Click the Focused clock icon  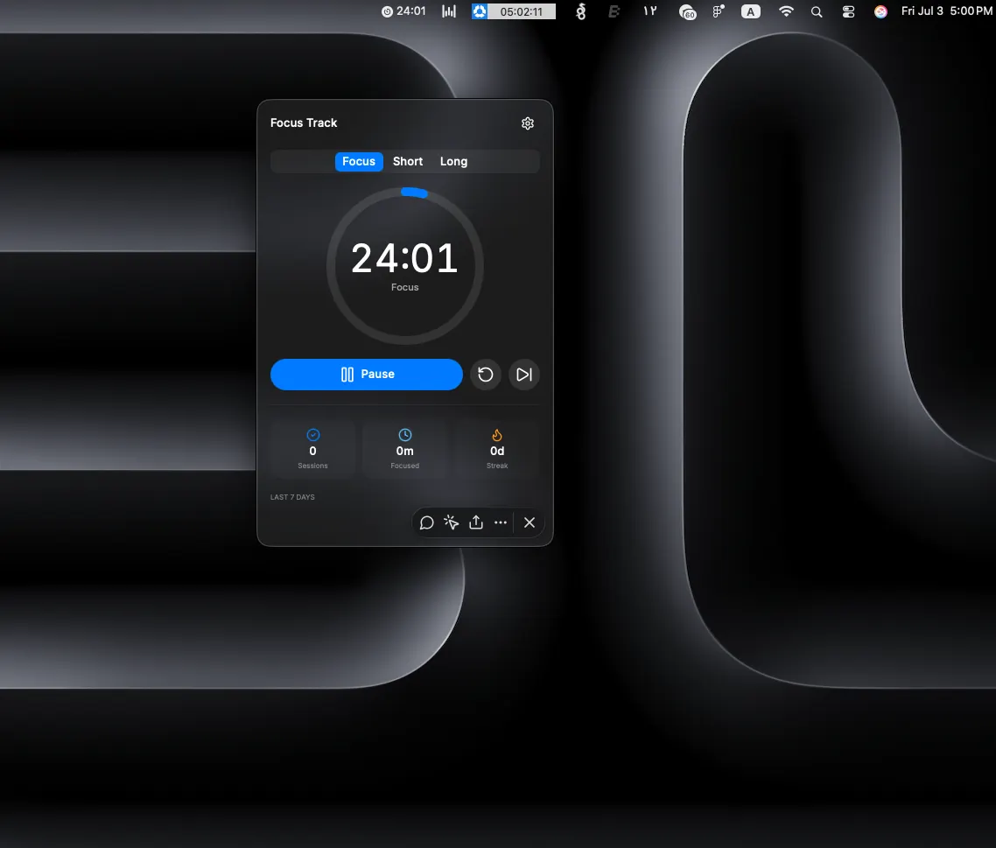(x=404, y=435)
